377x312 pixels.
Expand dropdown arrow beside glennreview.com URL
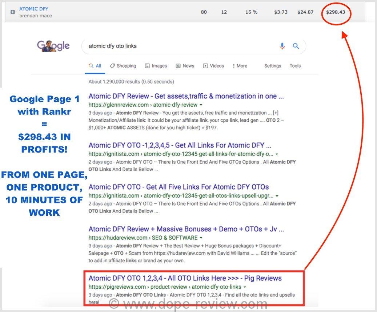[x=201, y=105]
